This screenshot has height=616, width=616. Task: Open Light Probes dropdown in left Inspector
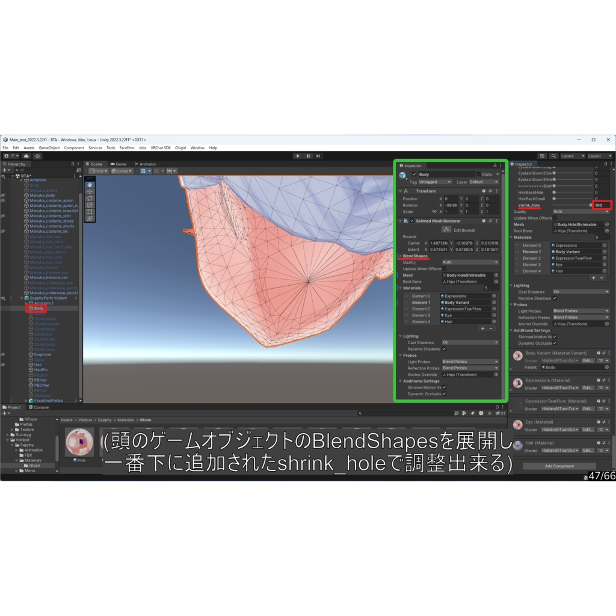470,362
